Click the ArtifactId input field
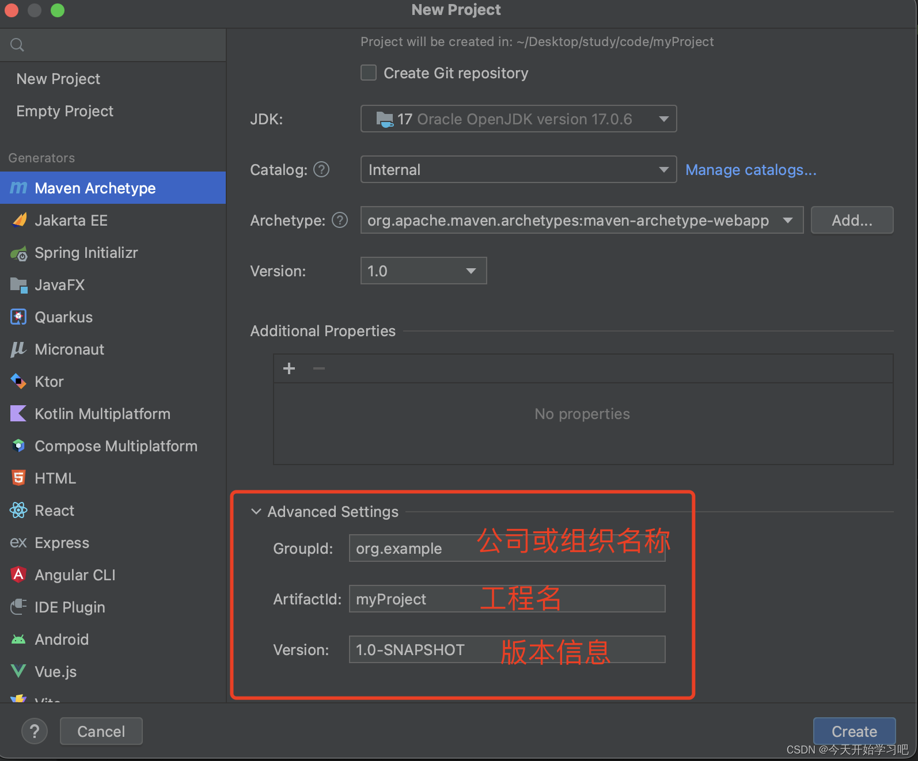The width and height of the screenshot is (918, 761). [x=507, y=599]
